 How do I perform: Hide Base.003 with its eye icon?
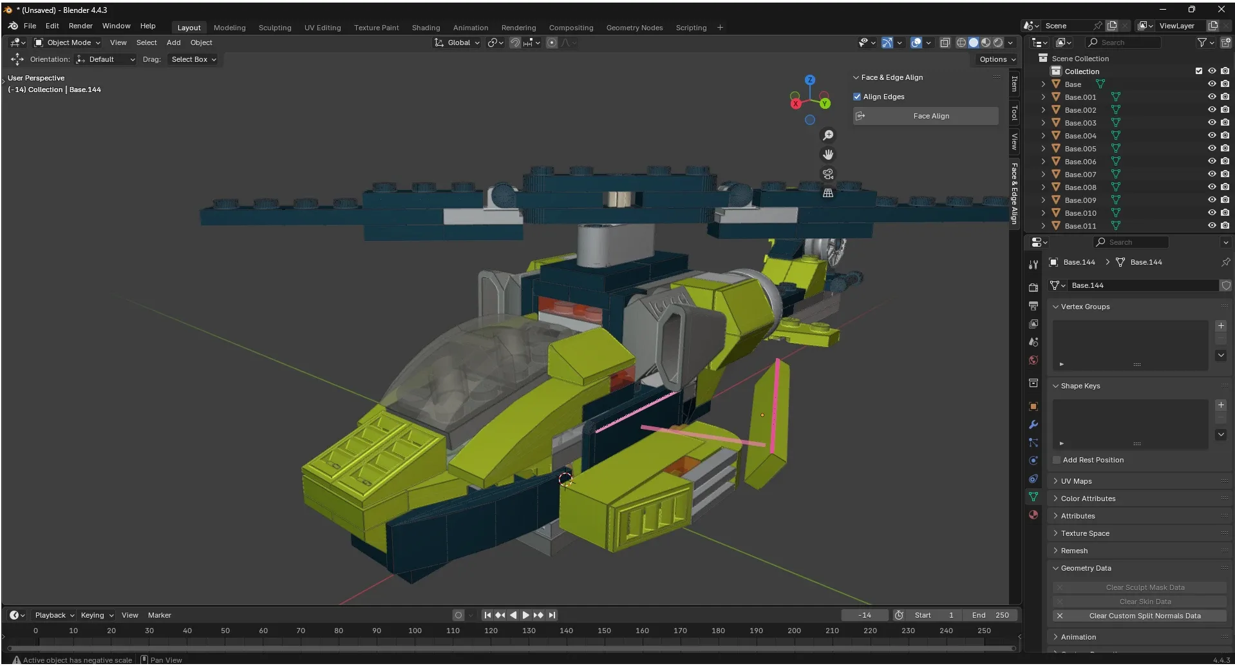coord(1211,123)
